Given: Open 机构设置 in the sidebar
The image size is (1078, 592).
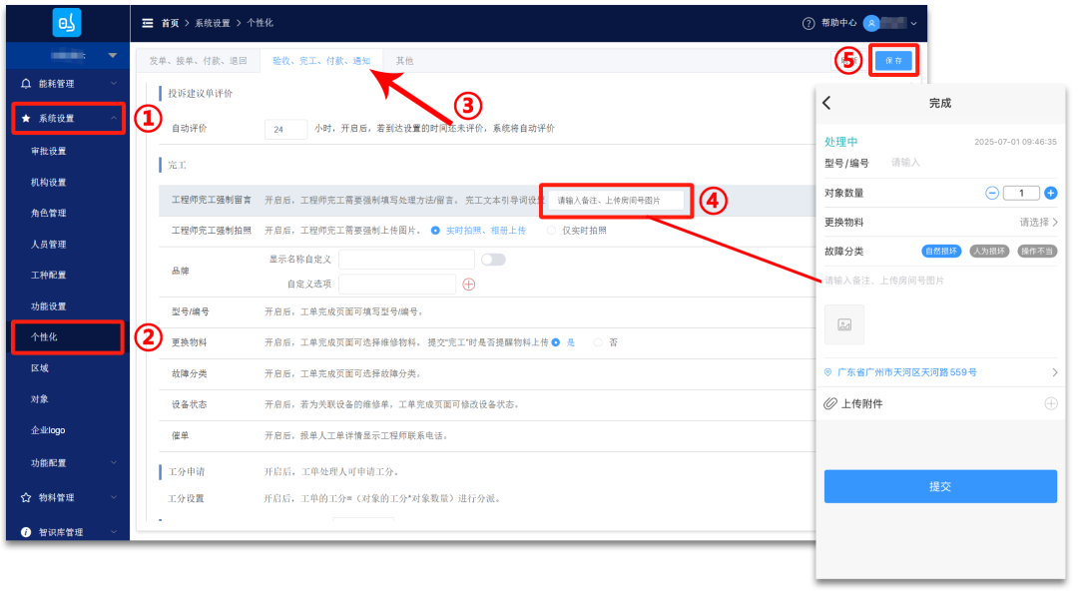Looking at the screenshot, I should [48, 183].
